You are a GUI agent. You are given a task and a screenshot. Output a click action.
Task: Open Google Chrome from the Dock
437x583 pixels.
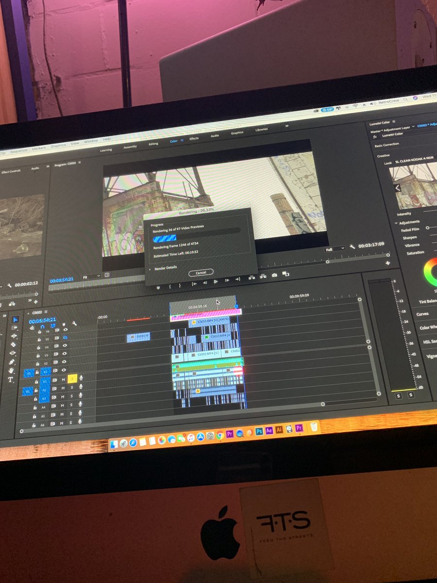219,435
